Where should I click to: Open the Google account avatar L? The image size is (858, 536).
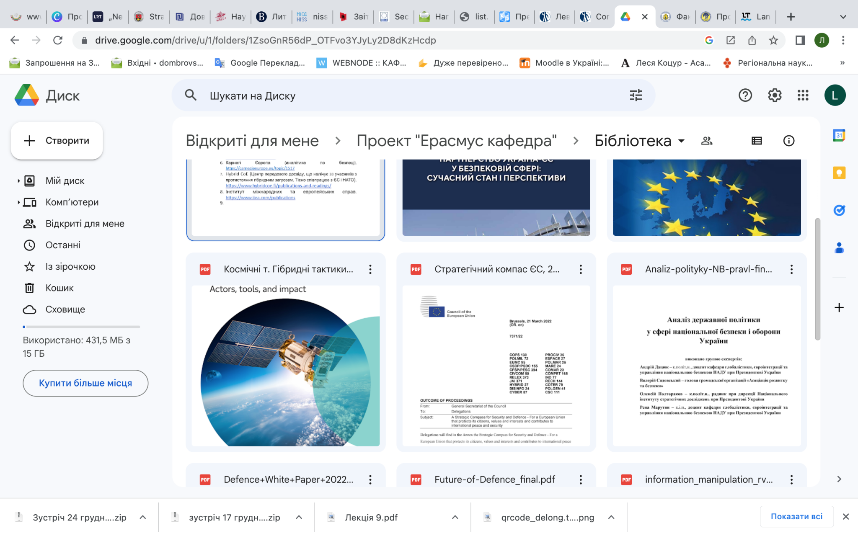pos(835,95)
